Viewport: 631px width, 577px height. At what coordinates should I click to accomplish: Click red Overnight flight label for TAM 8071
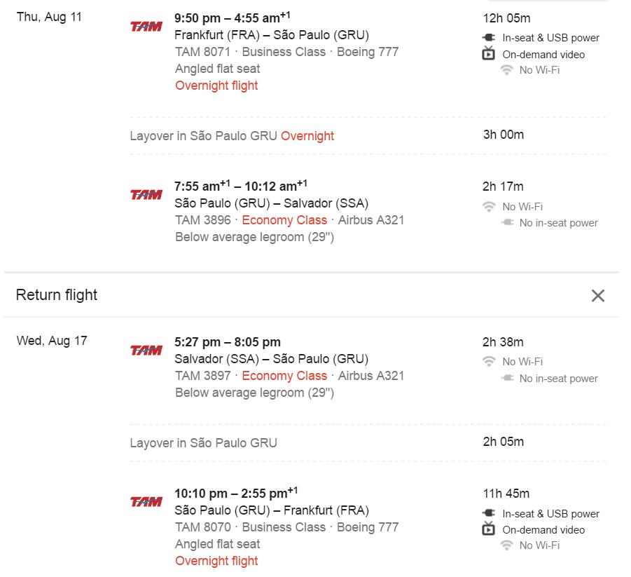(x=216, y=86)
